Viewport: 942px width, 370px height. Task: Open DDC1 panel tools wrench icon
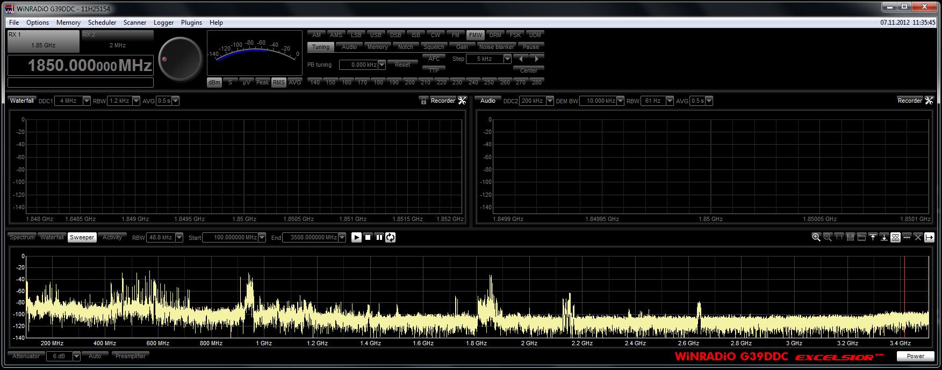coord(462,101)
